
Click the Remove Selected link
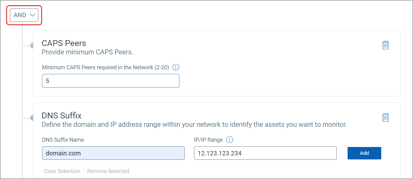click(x=108, y=171)
